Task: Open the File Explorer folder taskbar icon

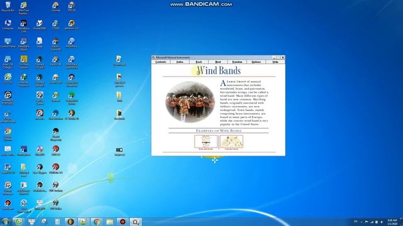Action: point(110,222)
